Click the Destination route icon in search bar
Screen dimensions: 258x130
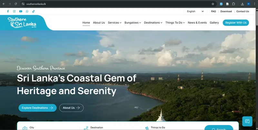coord(86,128)
